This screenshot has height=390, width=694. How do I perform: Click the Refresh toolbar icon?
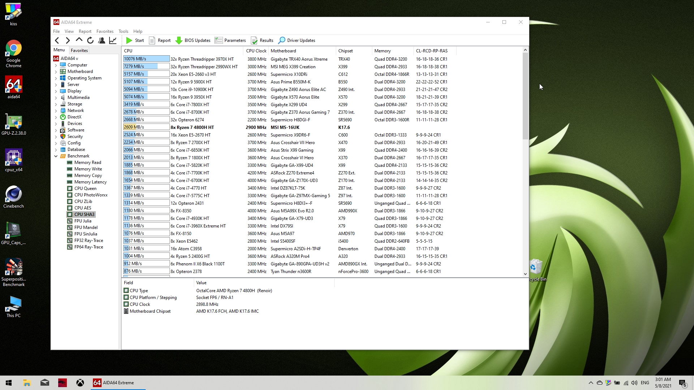click(90, 40)
